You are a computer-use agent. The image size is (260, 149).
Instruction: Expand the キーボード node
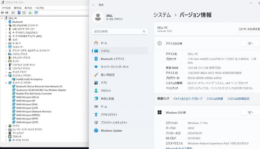pyautogui.click(x=6, y=43)
